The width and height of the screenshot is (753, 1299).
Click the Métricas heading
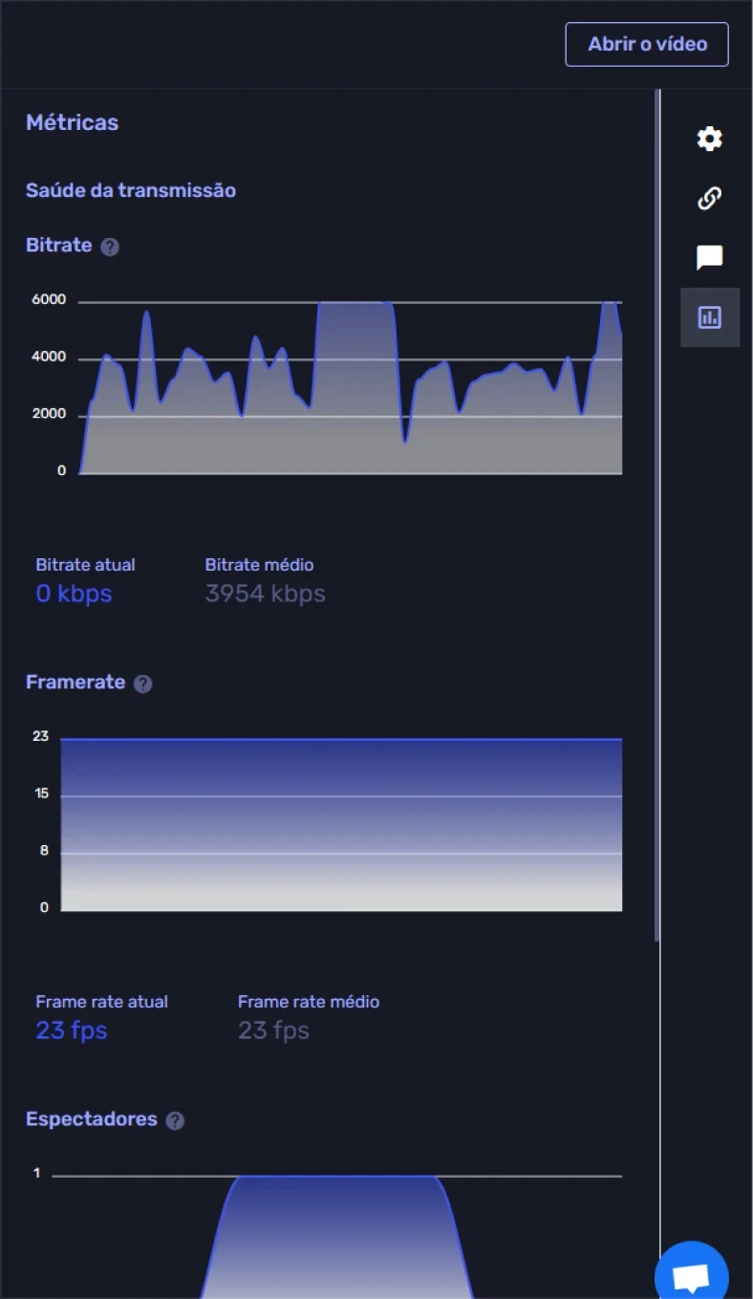pos(73,122)
